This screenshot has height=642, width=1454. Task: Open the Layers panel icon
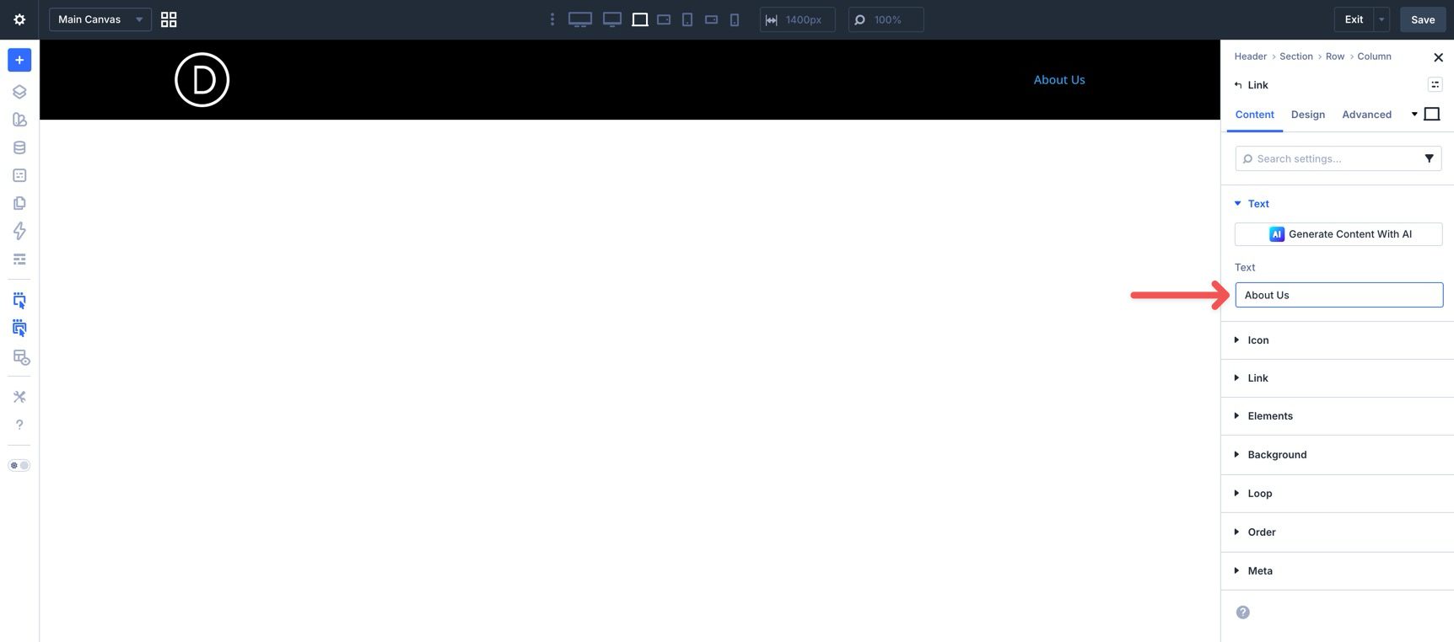coord(19,92)
